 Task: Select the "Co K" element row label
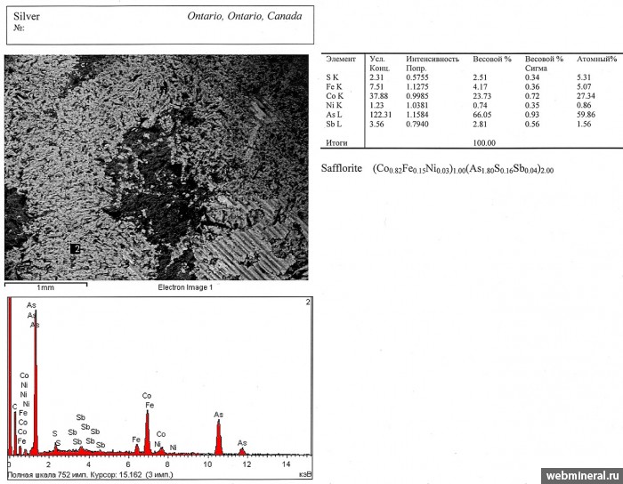[x=335, y=96]
